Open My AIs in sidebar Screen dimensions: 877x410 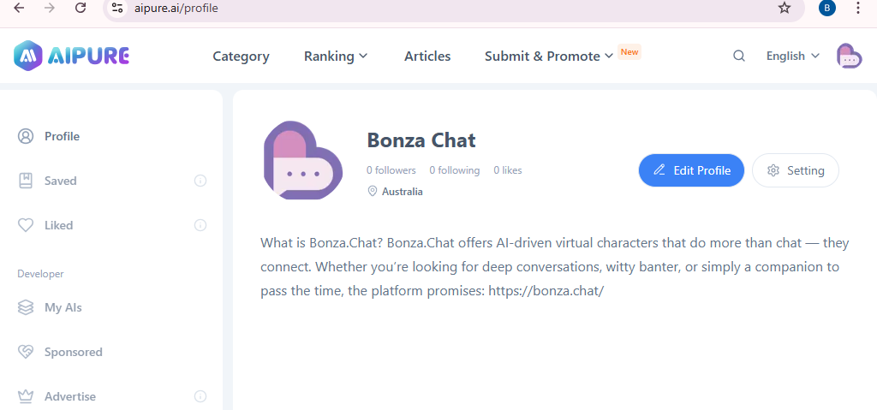click(63, 307)
